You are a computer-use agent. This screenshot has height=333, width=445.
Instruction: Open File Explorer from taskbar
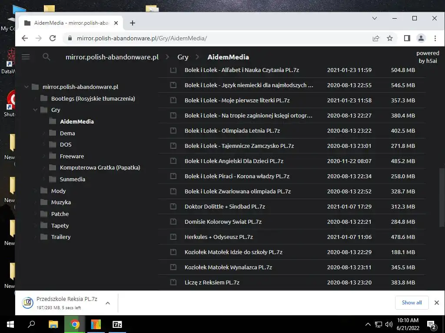53,324
